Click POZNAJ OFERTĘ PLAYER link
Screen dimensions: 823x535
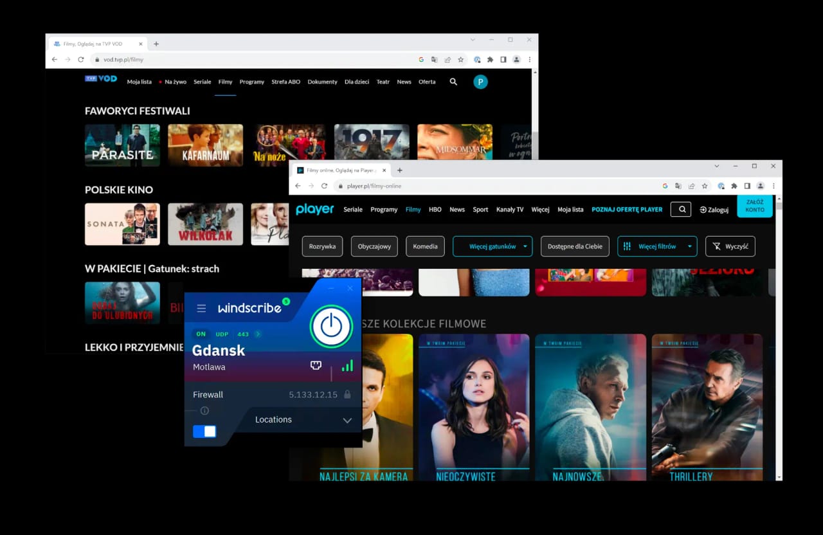tap(627, 210)
